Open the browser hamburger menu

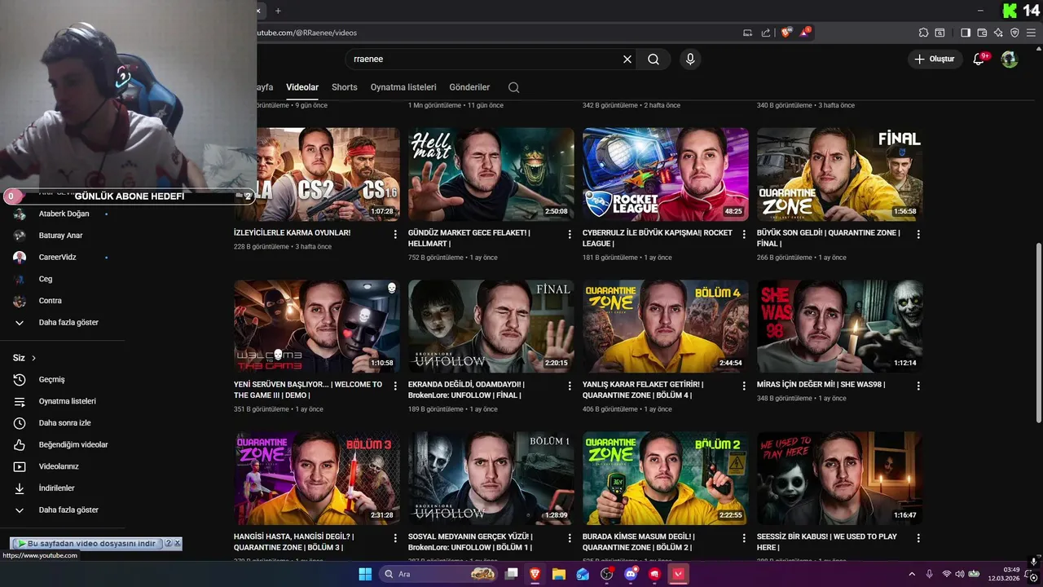click(x=1032, y=33)
